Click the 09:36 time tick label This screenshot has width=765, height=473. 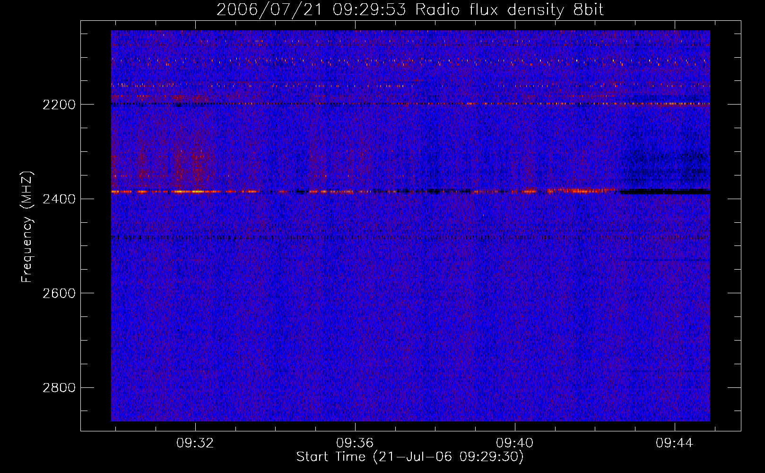(355, 443)
